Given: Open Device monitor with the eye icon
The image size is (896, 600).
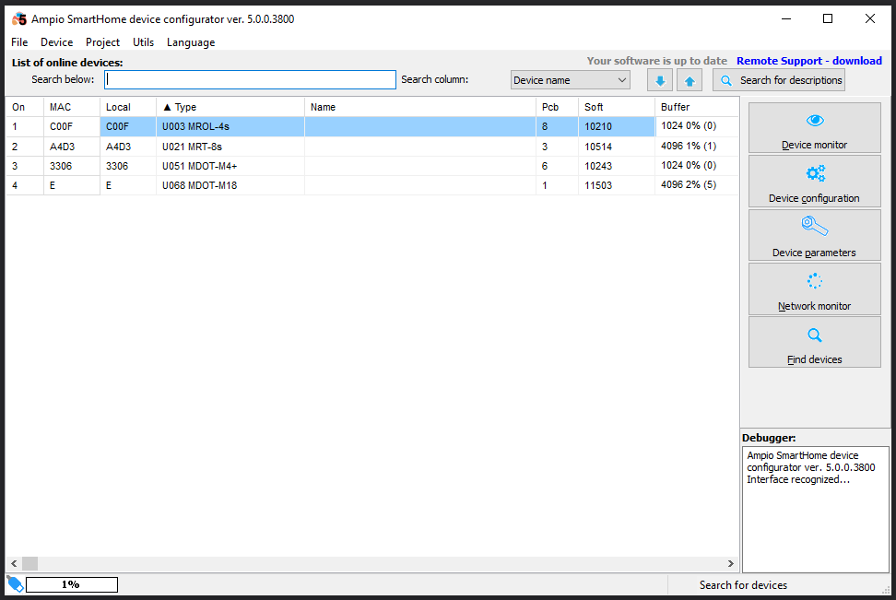Looking at the screenshot, I should click(814, 127).
